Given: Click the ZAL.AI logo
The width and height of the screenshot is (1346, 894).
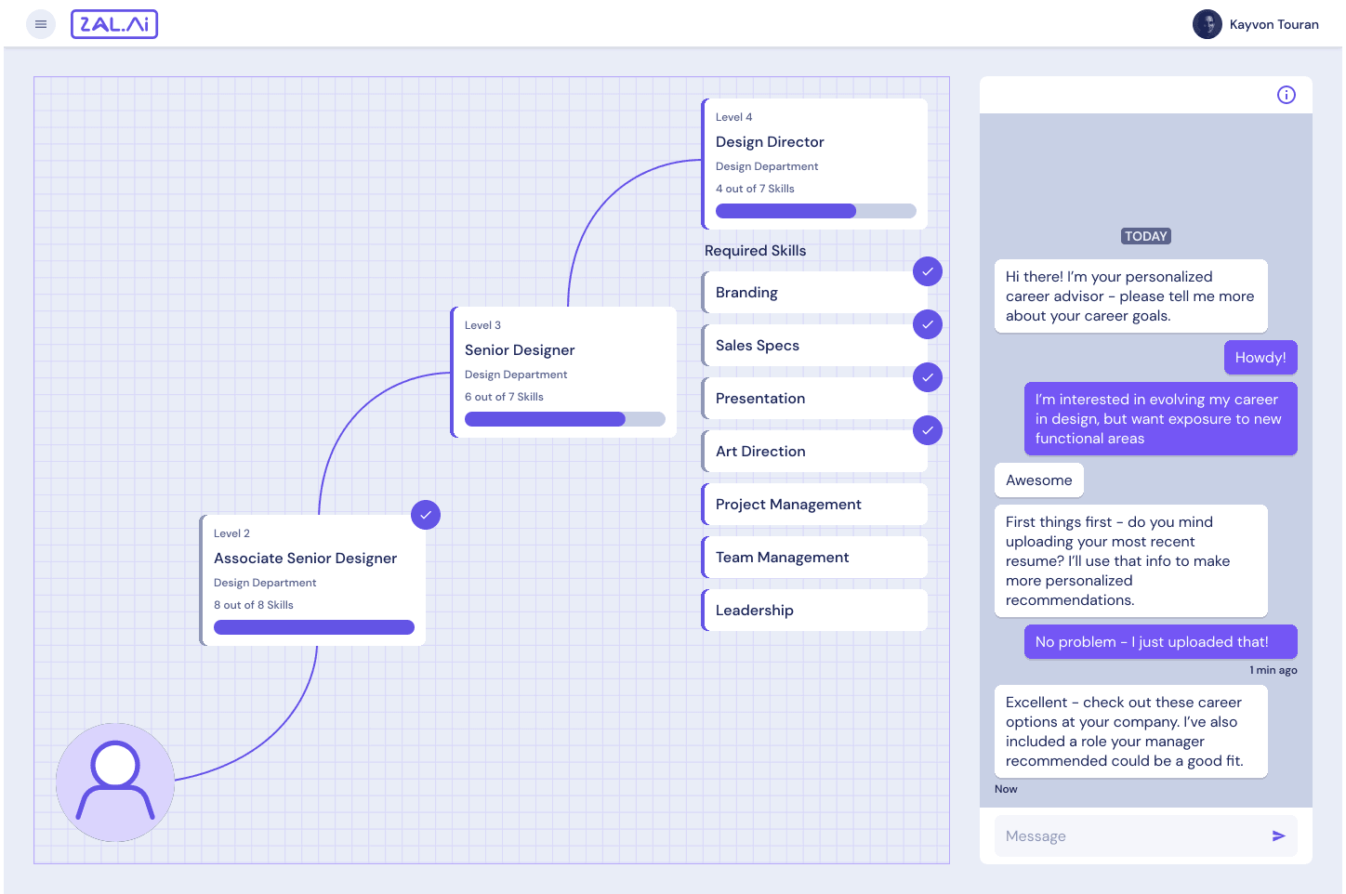Looking at the screenshot, I should click(113, 24).
